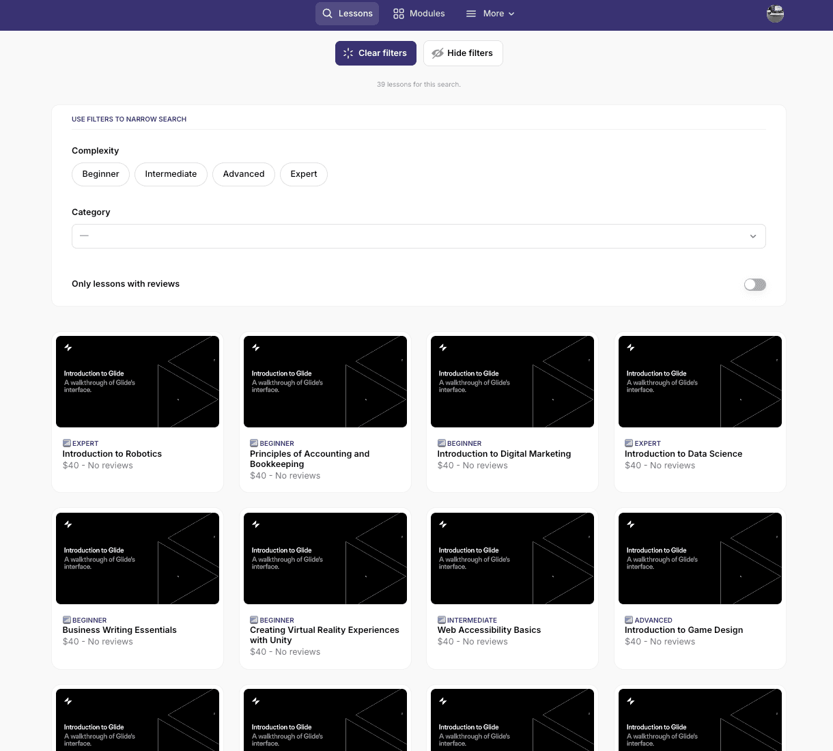Toggle the Expert complexity filter
The width and height of the screenshot is (833, 751).
click(303, 174)
